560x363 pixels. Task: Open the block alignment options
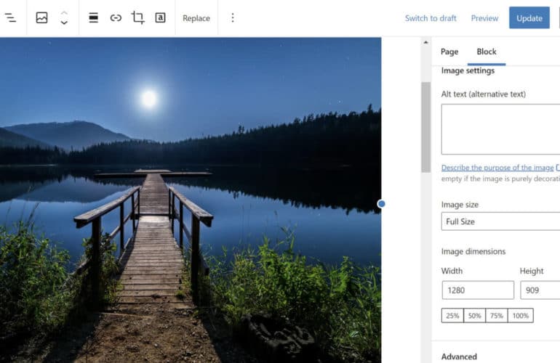pos(93,18)
